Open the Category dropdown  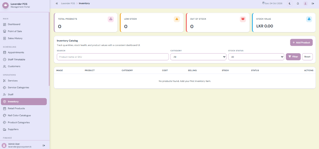198,57
